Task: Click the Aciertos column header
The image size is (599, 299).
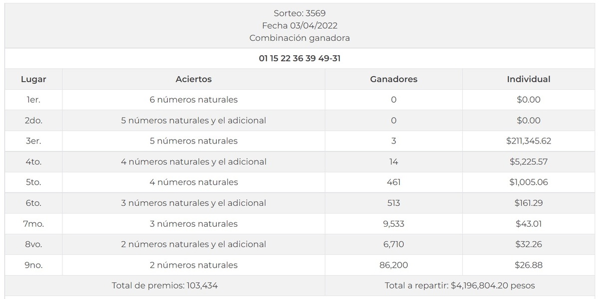Action: click(194, 79)
